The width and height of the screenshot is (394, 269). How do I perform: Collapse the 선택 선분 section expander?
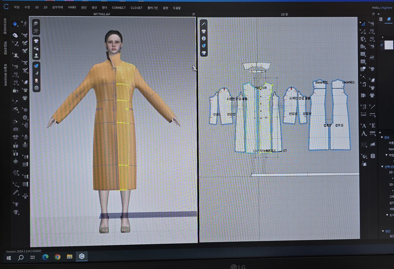(x=382, y=167)
